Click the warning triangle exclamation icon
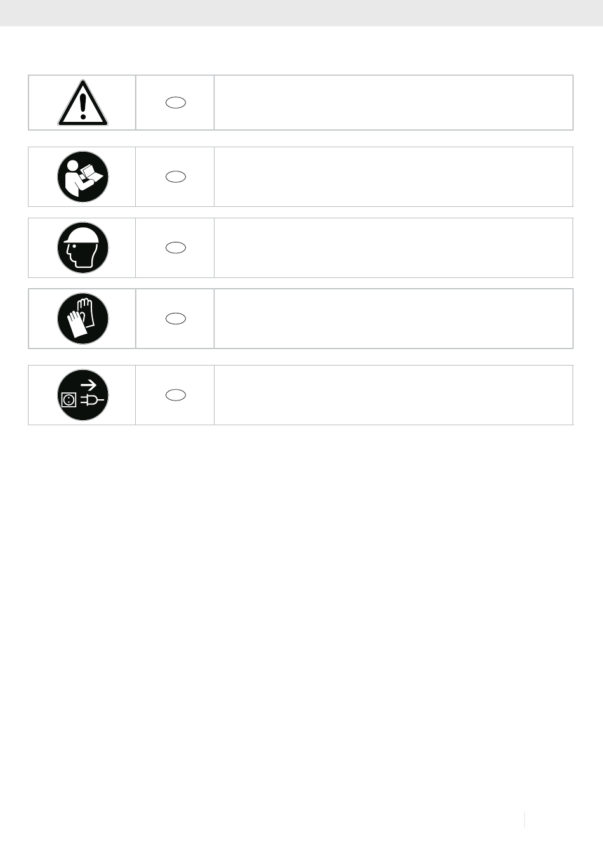Screen dimensions: 603x853 (83, 103)
